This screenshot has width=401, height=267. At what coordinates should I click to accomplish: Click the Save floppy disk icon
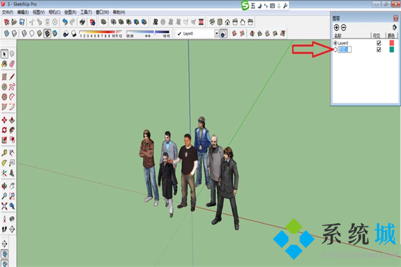[x=22, y=22]
